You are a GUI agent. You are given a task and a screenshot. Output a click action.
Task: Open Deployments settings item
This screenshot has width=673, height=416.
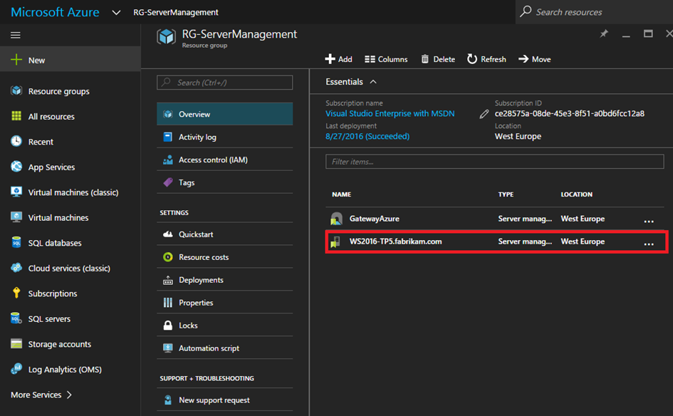[x=224, y=279]
